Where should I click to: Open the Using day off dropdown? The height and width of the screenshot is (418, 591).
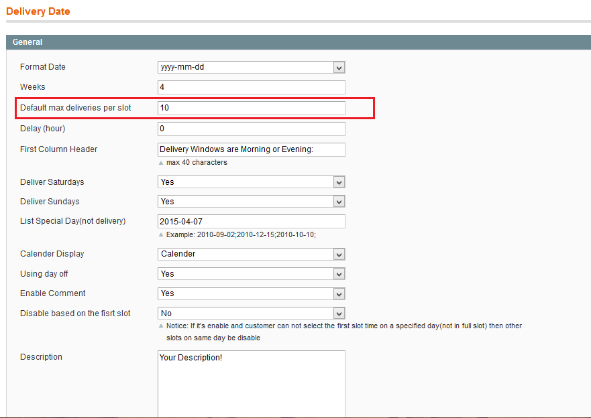[252, 274]
